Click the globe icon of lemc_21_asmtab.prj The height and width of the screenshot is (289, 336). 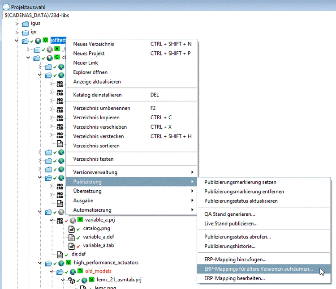pyautogui.click(x=84, y=280)
